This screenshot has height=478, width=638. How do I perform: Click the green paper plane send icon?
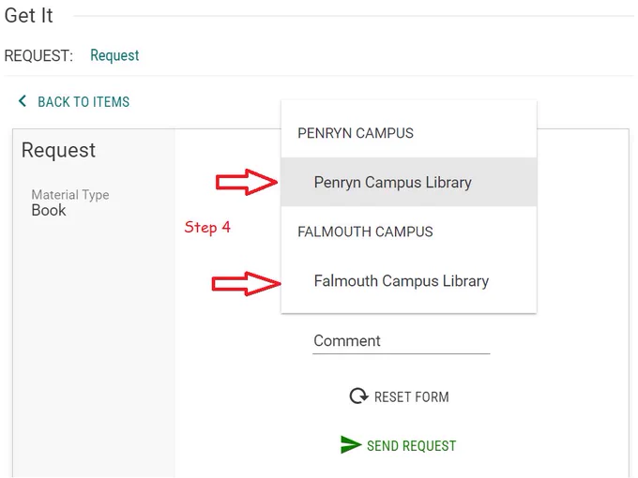tap(351, 444)
